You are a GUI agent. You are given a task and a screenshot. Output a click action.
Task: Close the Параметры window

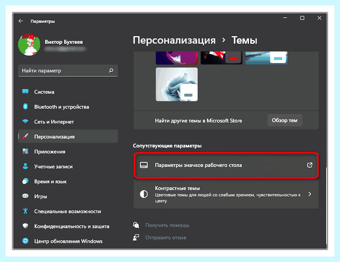click(319, 18)
